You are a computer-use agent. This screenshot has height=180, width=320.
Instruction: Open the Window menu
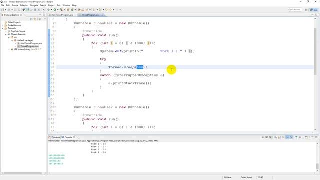66,5
